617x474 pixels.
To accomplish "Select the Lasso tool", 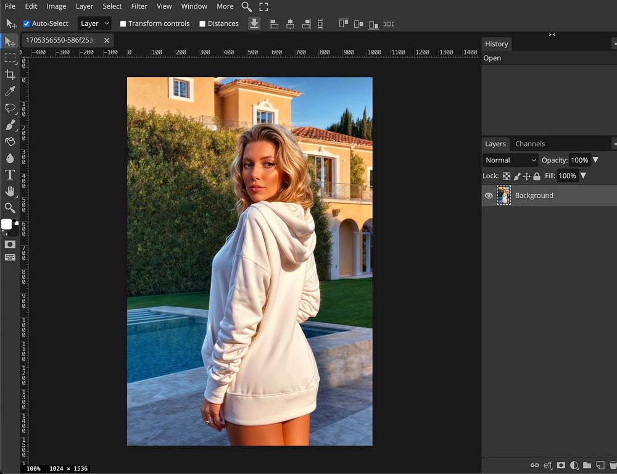I will pos(10,108).
